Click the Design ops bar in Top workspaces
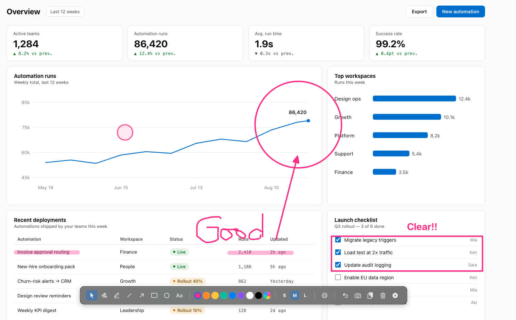 pyautogui.click(x=414, y=99)
